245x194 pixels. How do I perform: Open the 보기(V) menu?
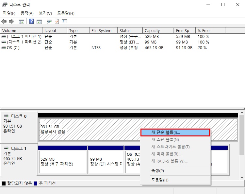45,13
